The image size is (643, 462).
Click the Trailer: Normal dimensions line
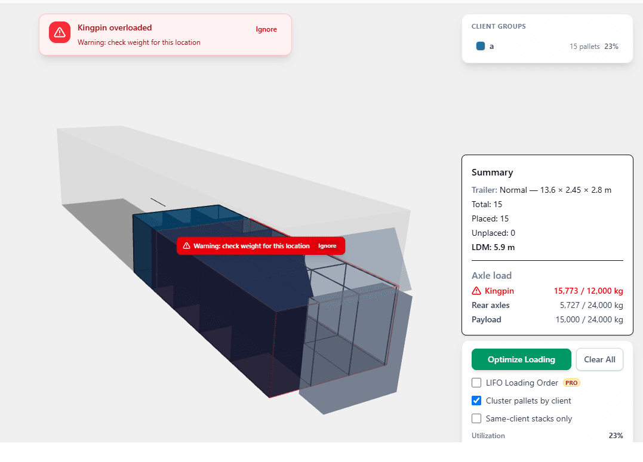542,190
